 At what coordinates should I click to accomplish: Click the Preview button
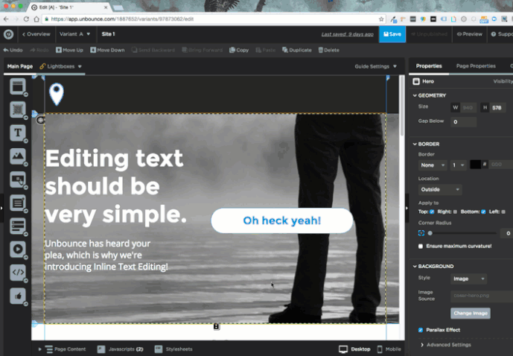pyautogui.click(x=470, y=34)
